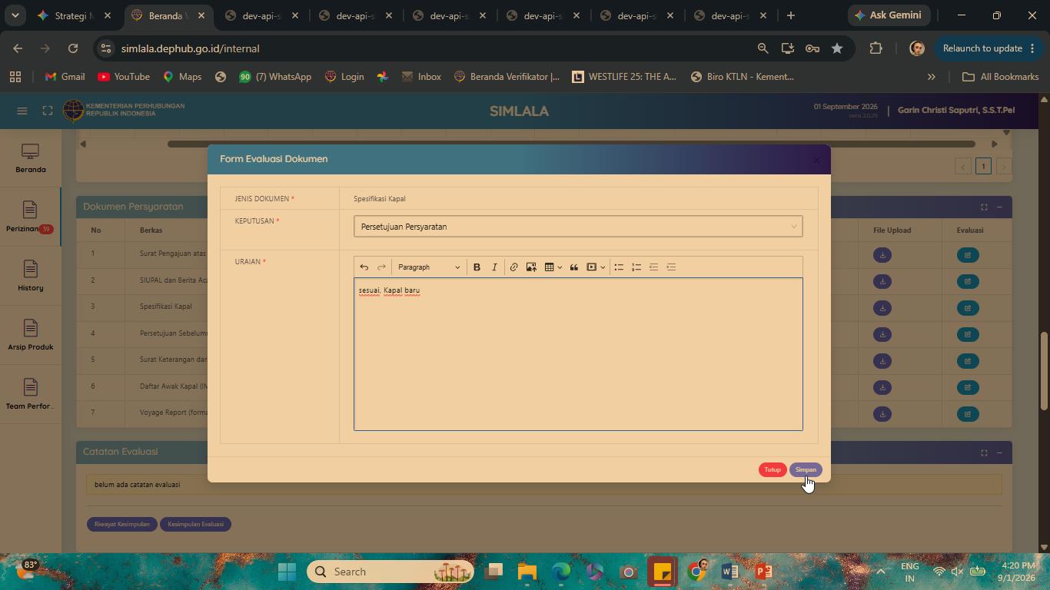The width and height of the screenshot is (1050, 590).
Task: Open the Perizinan sidebar menu
Action: coord(30,217)
